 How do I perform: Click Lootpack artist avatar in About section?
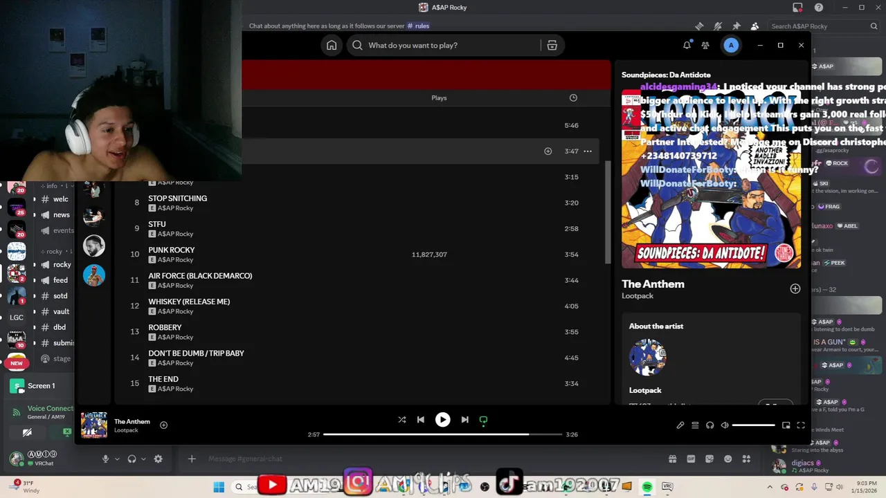click(x=647, y=358)
